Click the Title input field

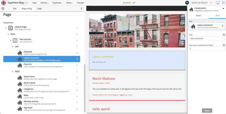tap(207, 38)
